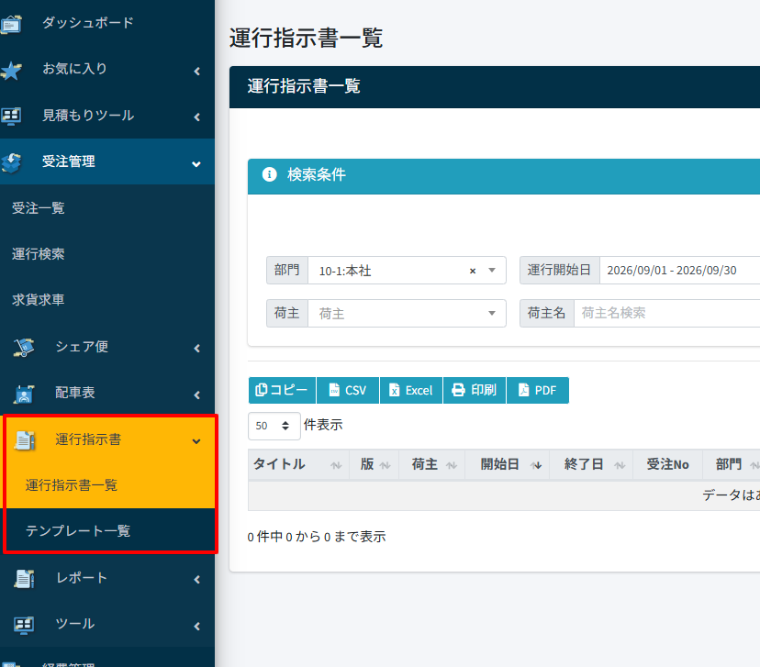This screenshot has width=760, height=667.
Task: Sort table by タイトル column arrows
Action: click(336, 465)
